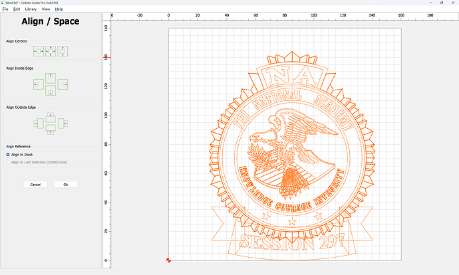Align to inside bottom edge
Image resolution: width=459 pixels, height=275 pixels.
click(51, 90)
